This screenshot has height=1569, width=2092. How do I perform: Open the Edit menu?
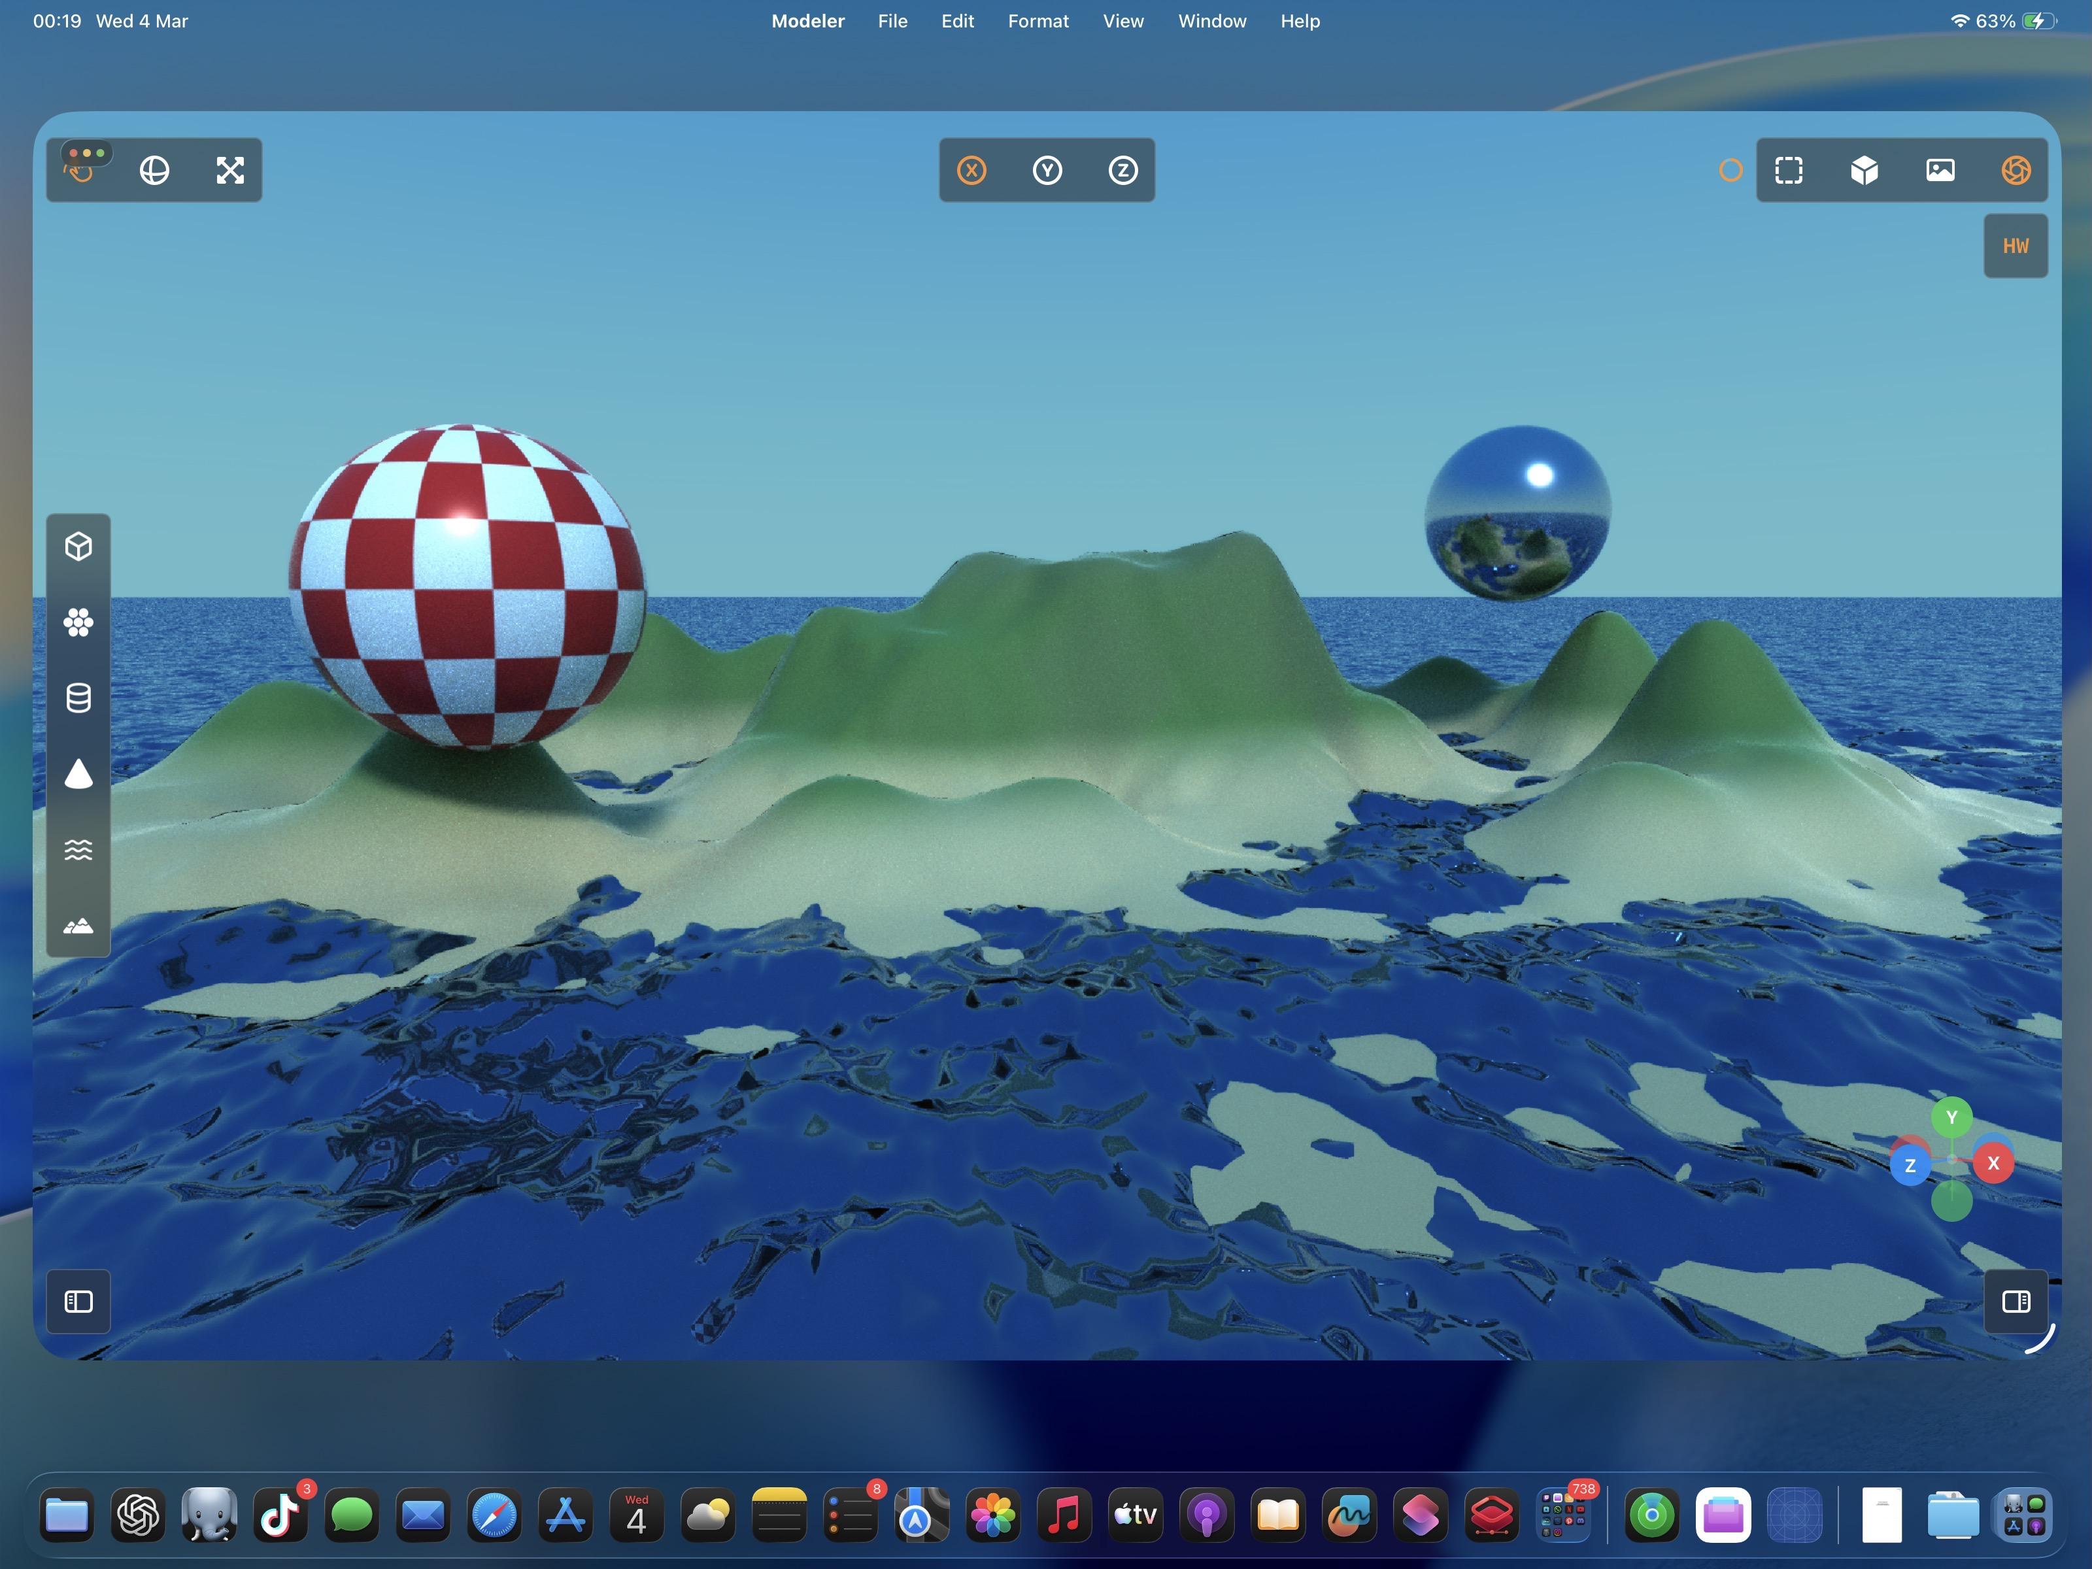click(x=957, y=21)
